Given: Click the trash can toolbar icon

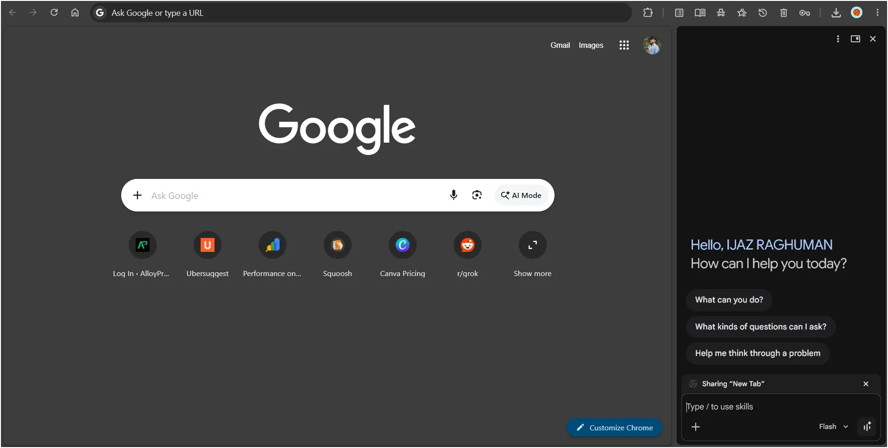Looking at the screenshot, I should coord(784,13).
